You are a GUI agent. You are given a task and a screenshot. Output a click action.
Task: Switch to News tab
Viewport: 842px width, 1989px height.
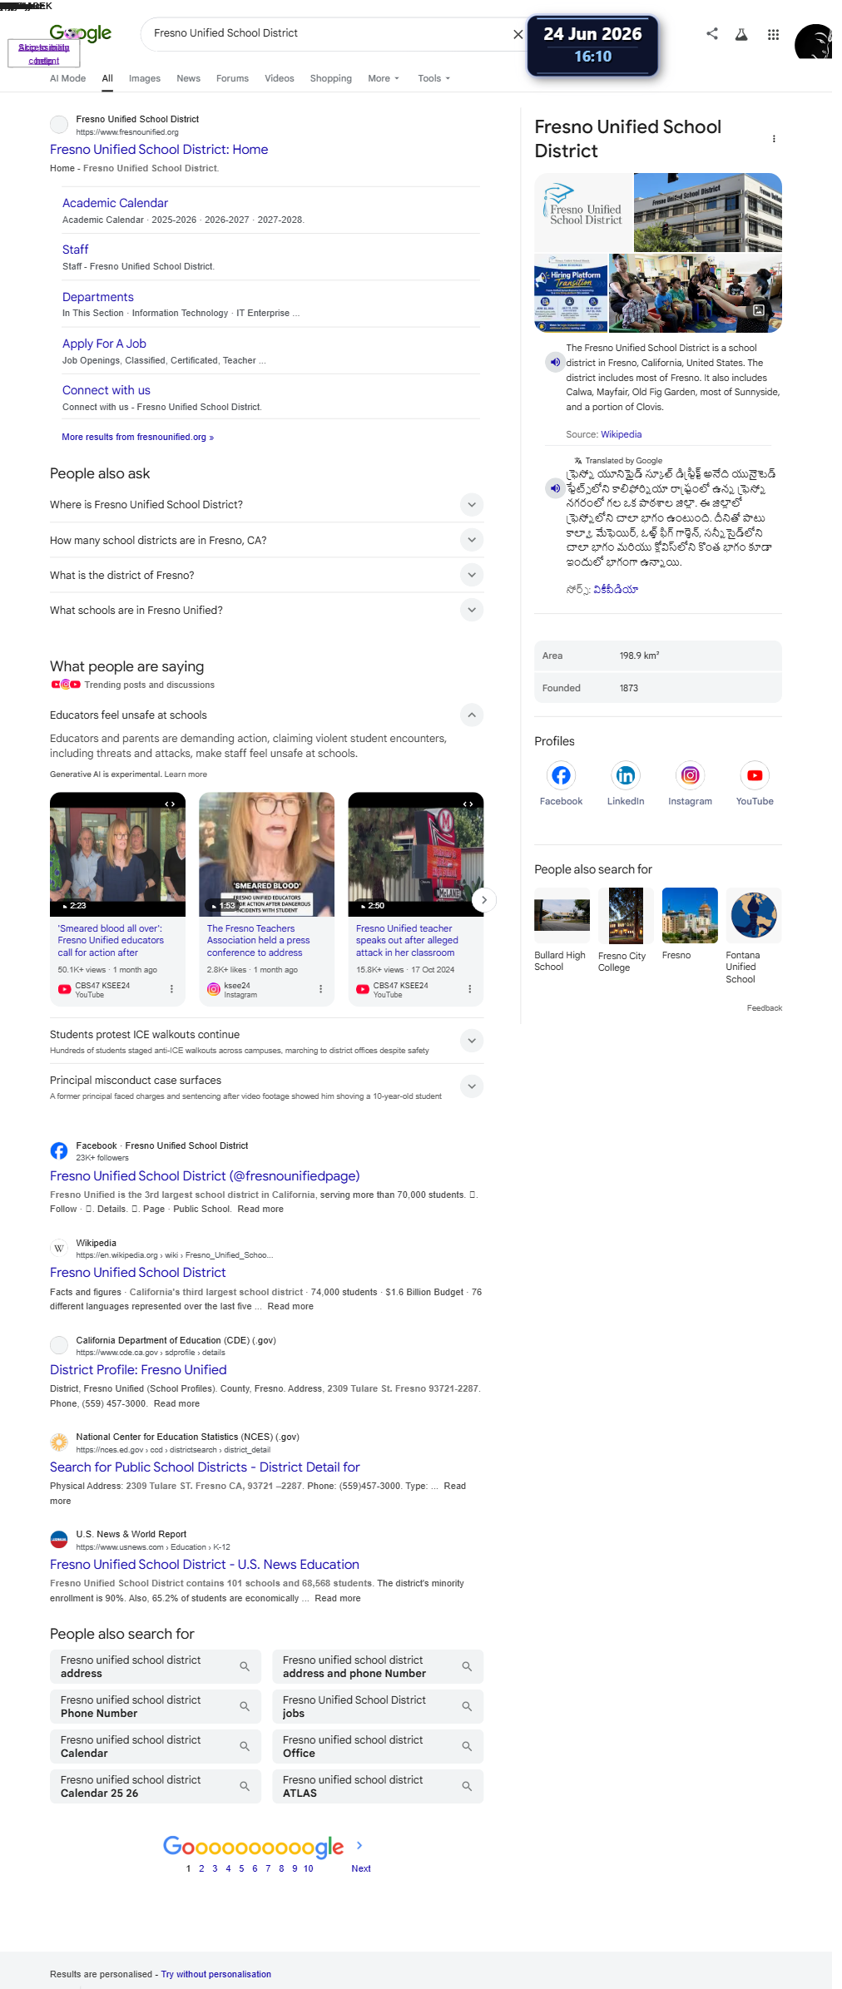coord(188,78)
